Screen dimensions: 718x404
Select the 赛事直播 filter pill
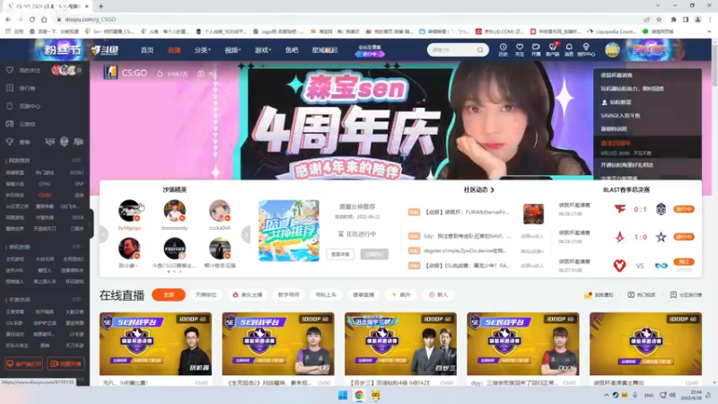pos(363,294)
